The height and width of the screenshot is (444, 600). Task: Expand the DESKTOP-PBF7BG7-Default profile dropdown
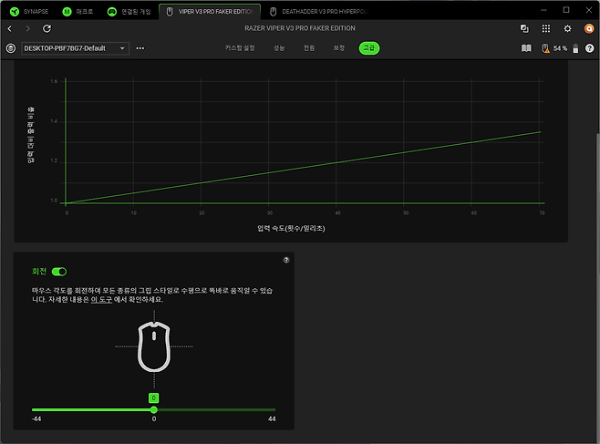click(74, 47)
